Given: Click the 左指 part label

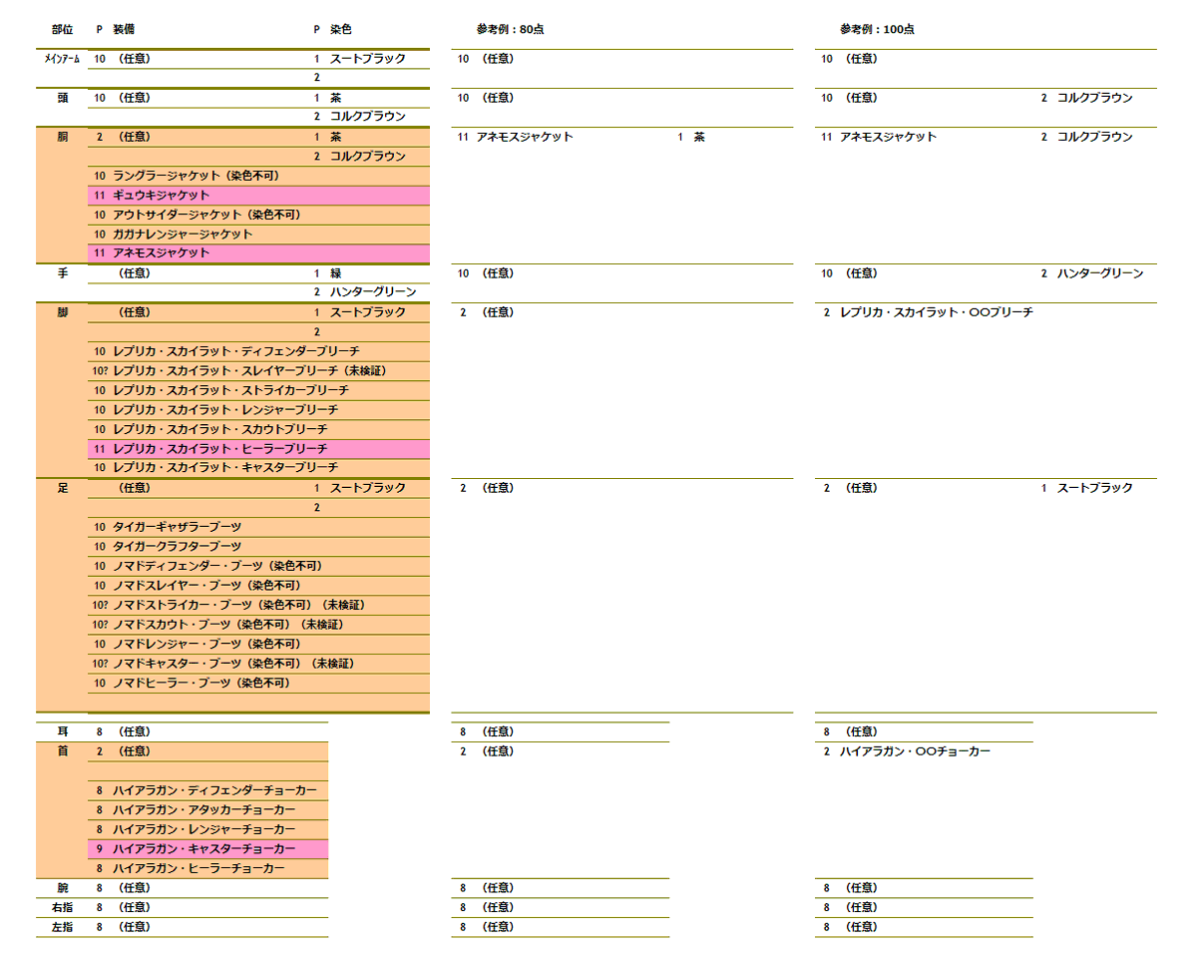Looking at the screenshot, I should click(x=62, y=927).
